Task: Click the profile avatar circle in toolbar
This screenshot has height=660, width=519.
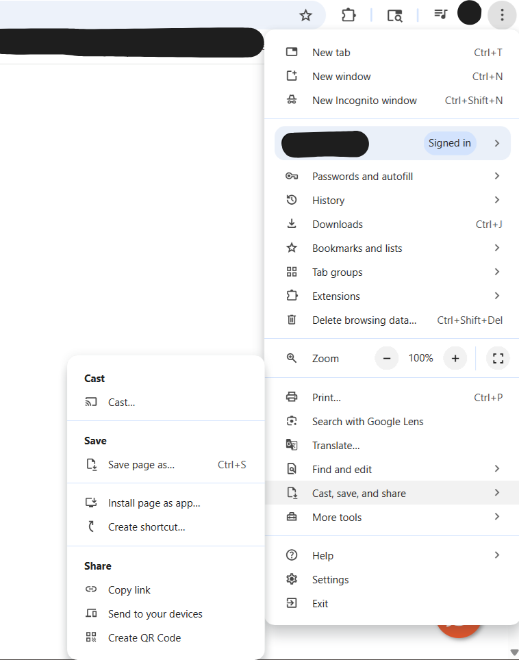Action: [x=469, y=13]
